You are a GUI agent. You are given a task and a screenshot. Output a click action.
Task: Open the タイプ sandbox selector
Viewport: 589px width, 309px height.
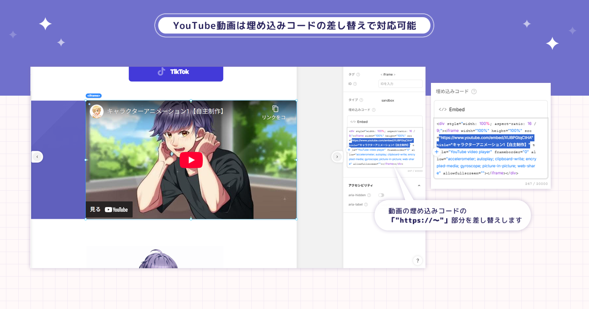[x=387, y=101]
